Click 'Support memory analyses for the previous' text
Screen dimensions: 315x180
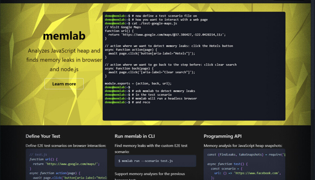click(x=150, y=174)
